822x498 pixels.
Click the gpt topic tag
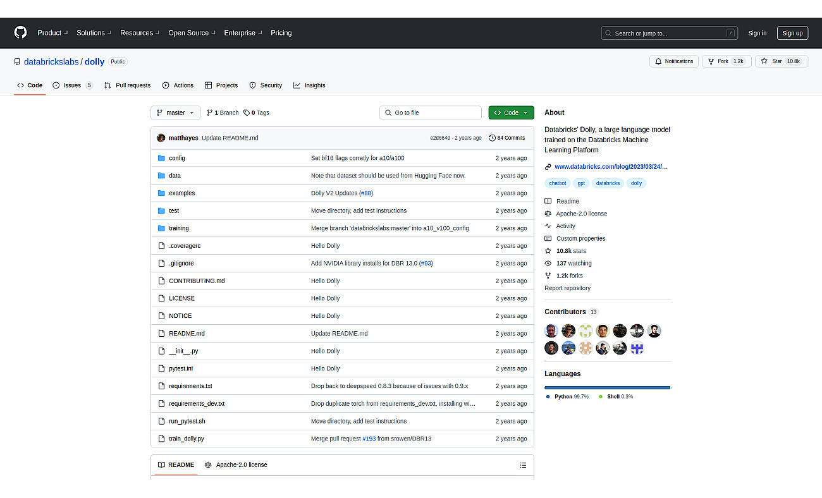pos(581,183)
